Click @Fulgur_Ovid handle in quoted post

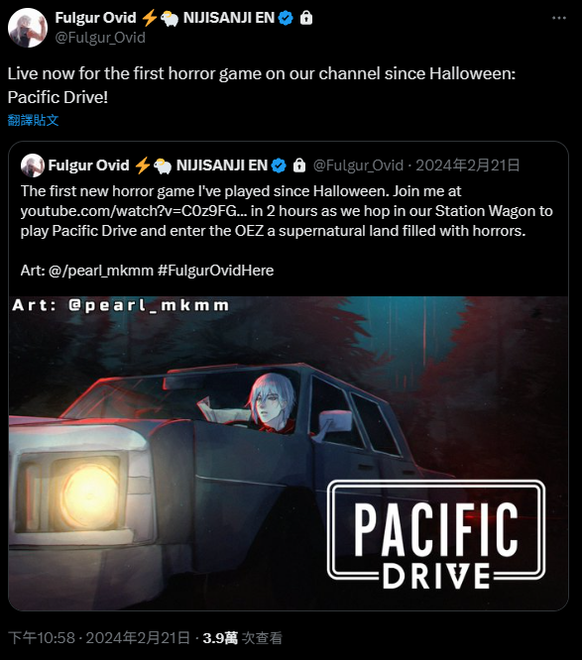358,165
